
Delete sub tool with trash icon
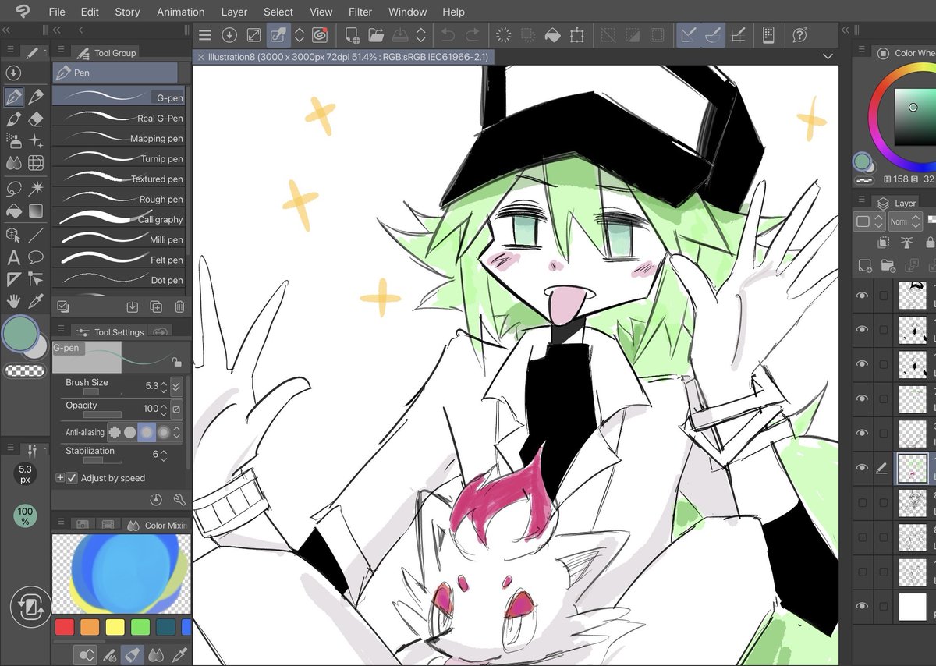point(180,306)
